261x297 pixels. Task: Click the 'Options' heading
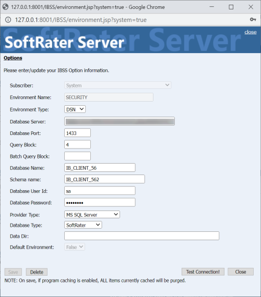13,58
